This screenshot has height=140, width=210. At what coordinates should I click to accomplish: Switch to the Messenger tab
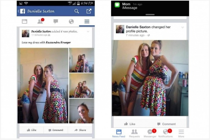(x=150, y=133)
